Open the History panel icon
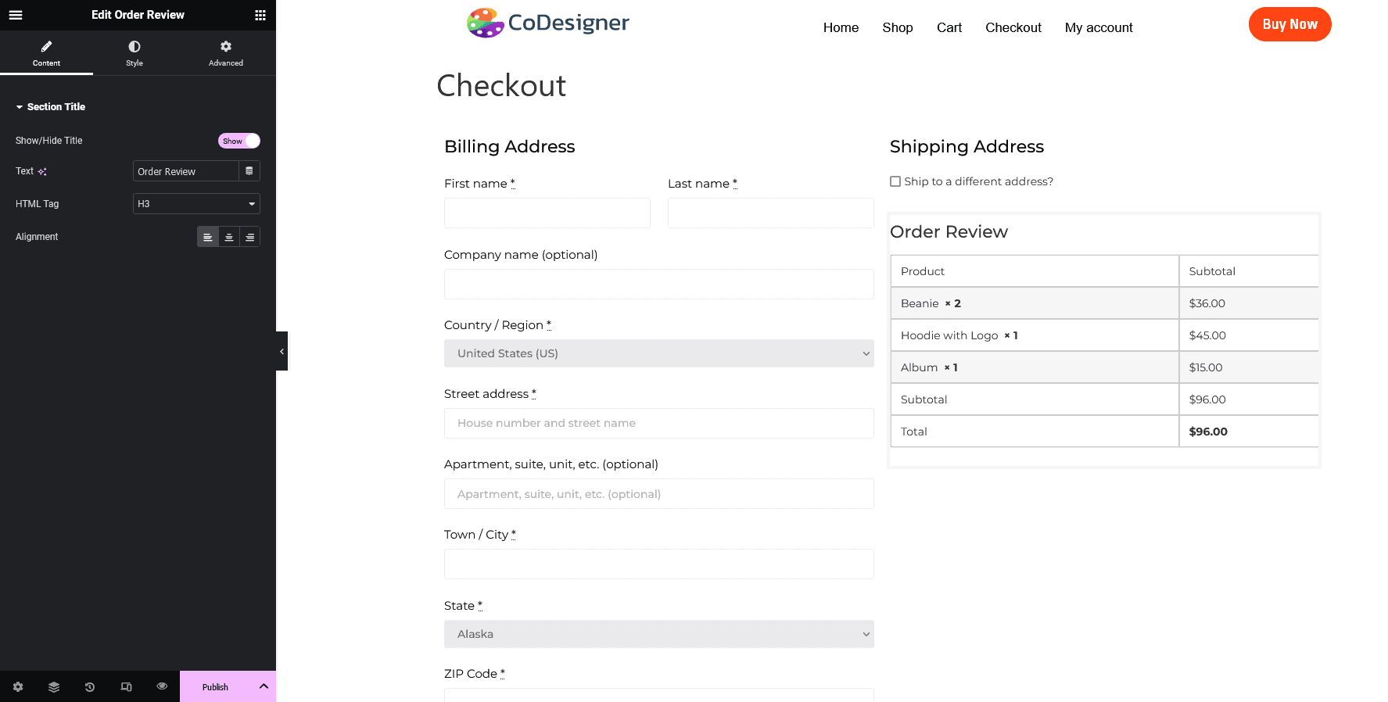Viewport: 1388px width, 702px height. tap(90, 687)
